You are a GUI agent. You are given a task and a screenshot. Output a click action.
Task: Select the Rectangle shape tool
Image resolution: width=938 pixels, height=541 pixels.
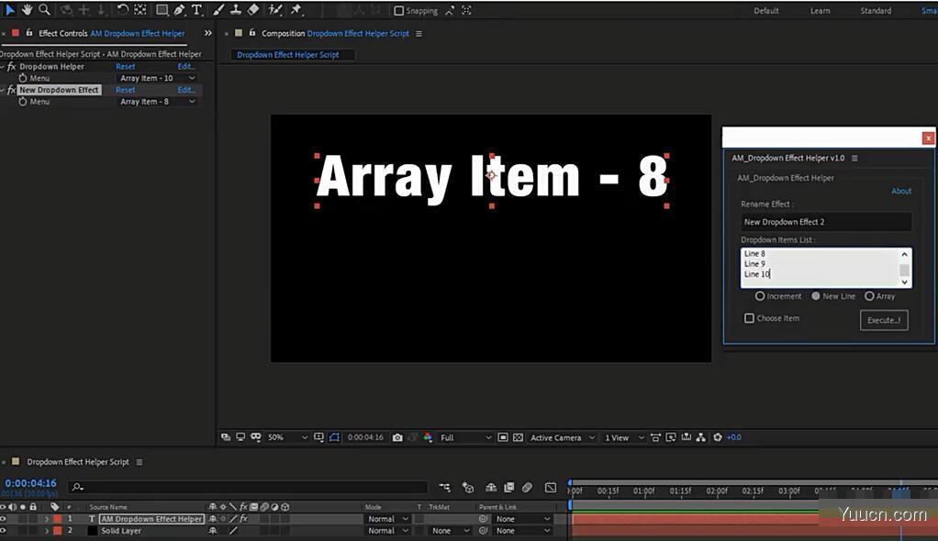[162, 10]
